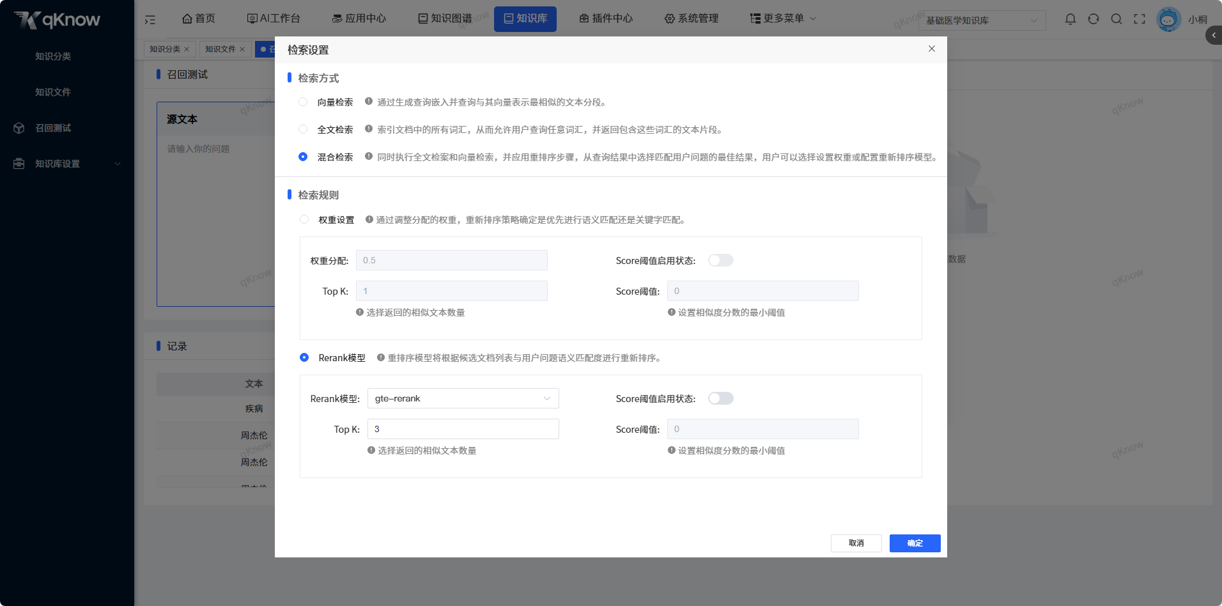Image resolution: width=1222 pixels, height=606 pixels.
Task: Close the 知识文件 tab
Action: coord(242,49)
